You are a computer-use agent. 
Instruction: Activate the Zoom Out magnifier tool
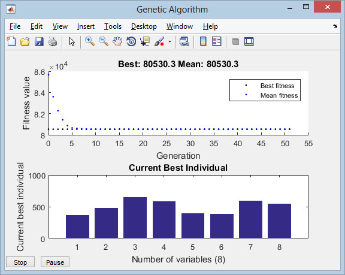pyautogui.click(x=104, y=41)
